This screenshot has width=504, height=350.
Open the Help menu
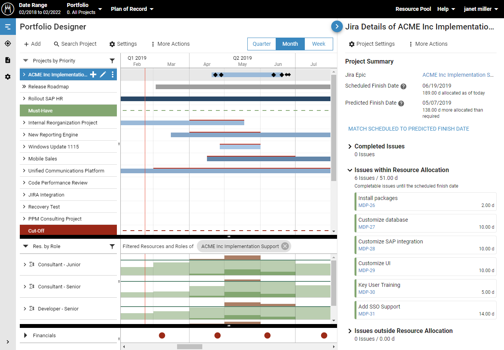[x=446, y=9]
